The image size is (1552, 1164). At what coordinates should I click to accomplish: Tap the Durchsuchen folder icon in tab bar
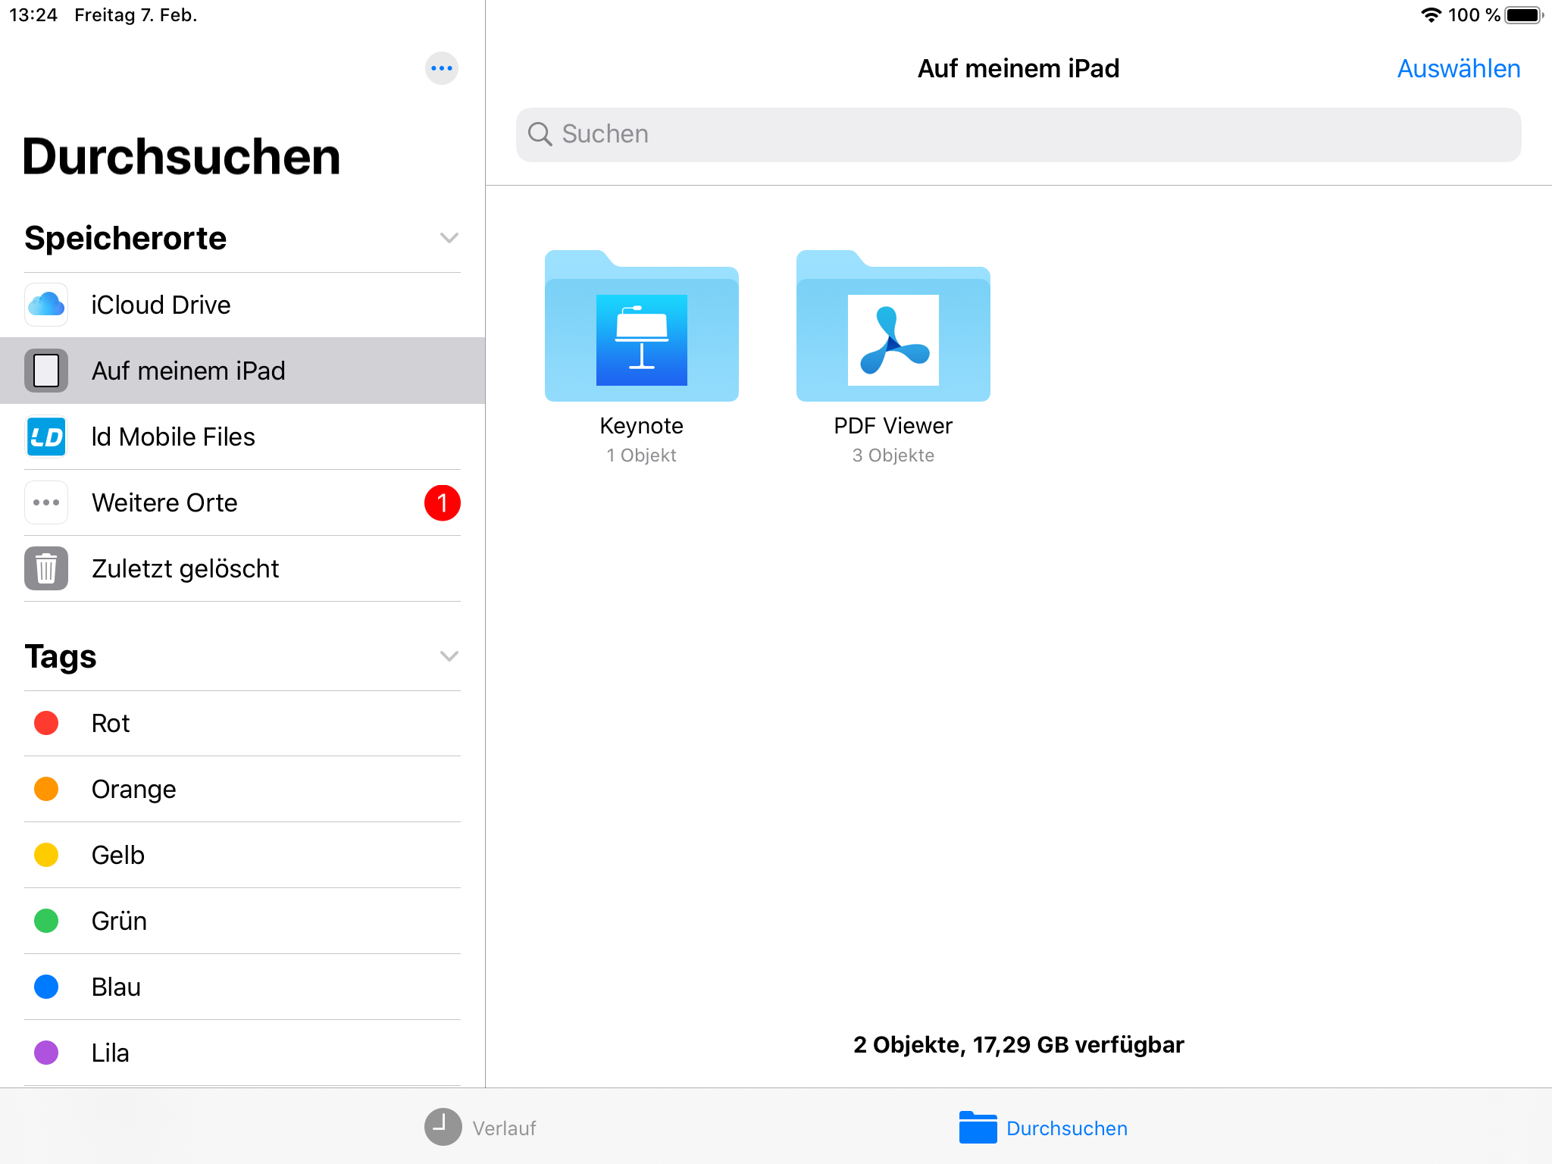(978, 1127)
